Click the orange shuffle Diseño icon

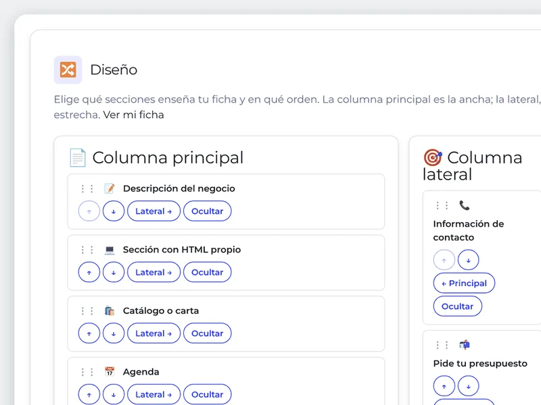68,70
